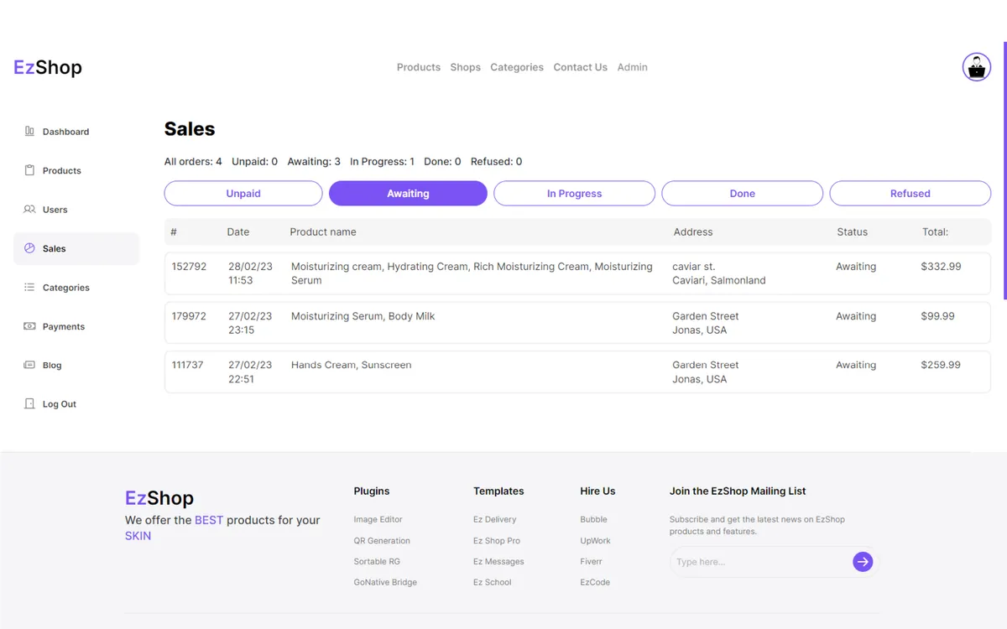Click the EzShop logo in footer
This screenshot has height=629, width=1007.
pyautogui.click(x=159, y=498)
